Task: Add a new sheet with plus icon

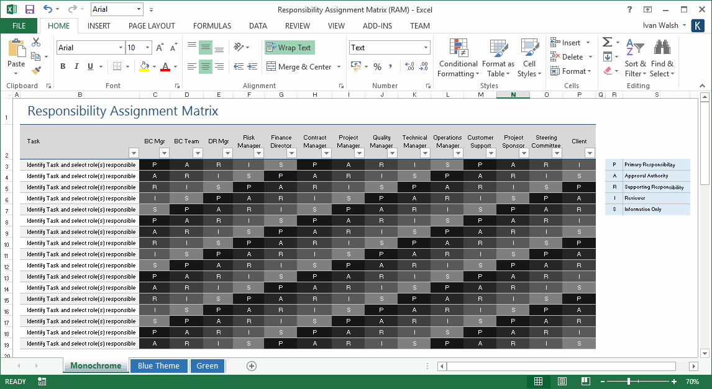Action: [x=252, y=366]
